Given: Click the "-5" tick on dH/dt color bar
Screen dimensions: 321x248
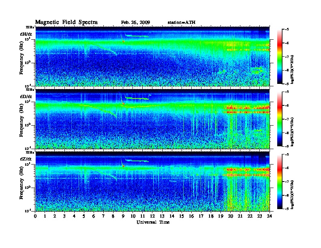Looking at the screenshot, I should click(x=287, y=30).
